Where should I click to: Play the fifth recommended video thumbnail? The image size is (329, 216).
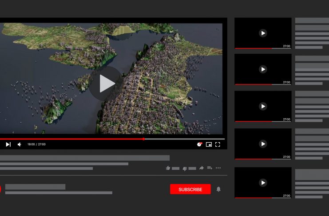(263, 182)
